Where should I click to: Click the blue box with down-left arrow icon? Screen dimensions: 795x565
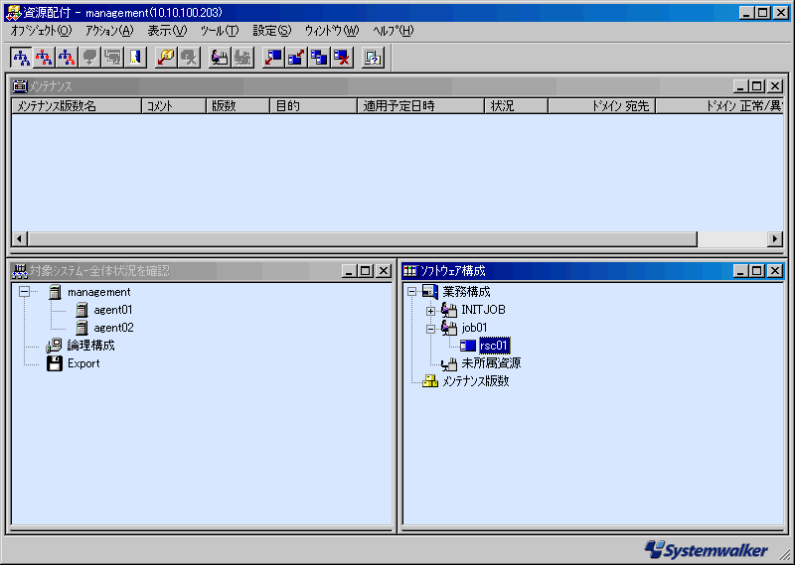point(273,58)
